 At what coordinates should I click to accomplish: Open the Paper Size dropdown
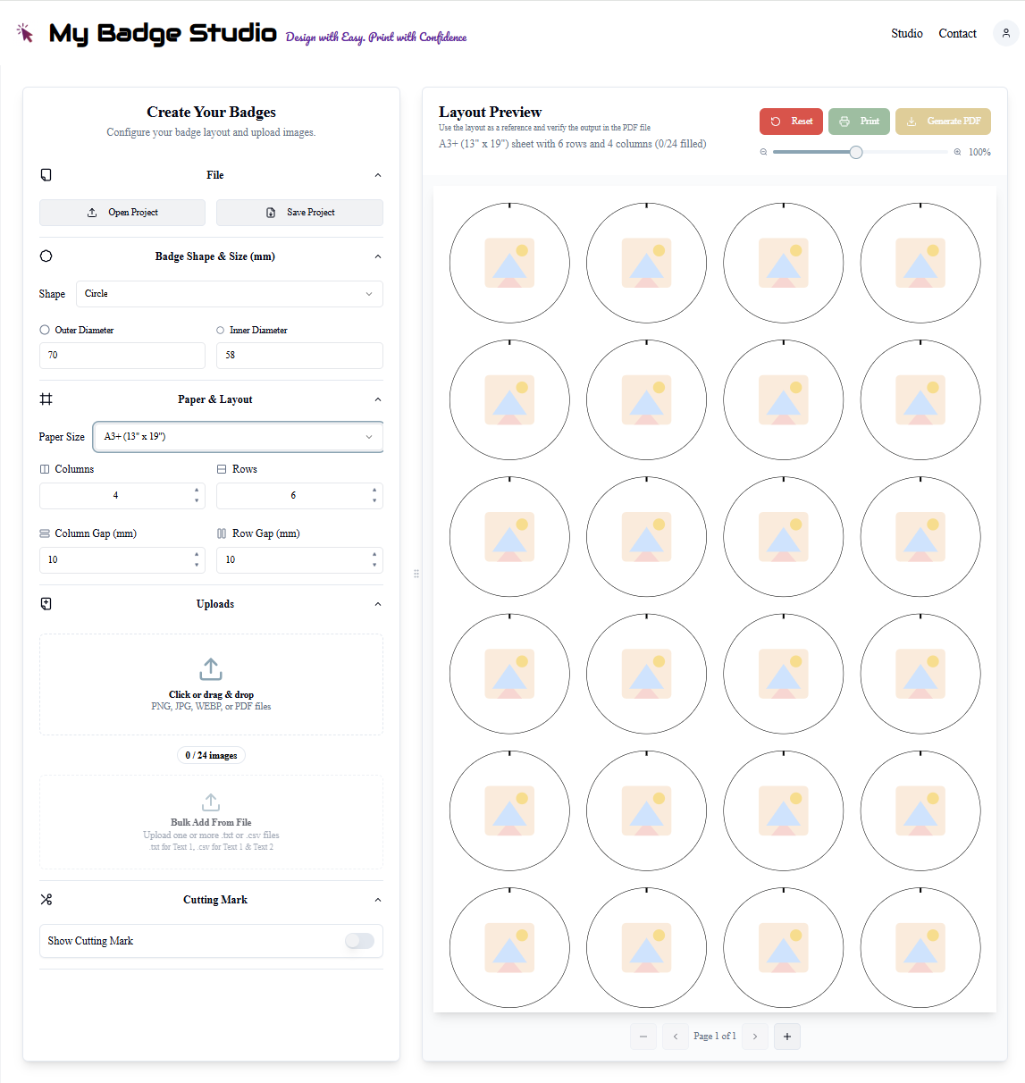(239, 437)
